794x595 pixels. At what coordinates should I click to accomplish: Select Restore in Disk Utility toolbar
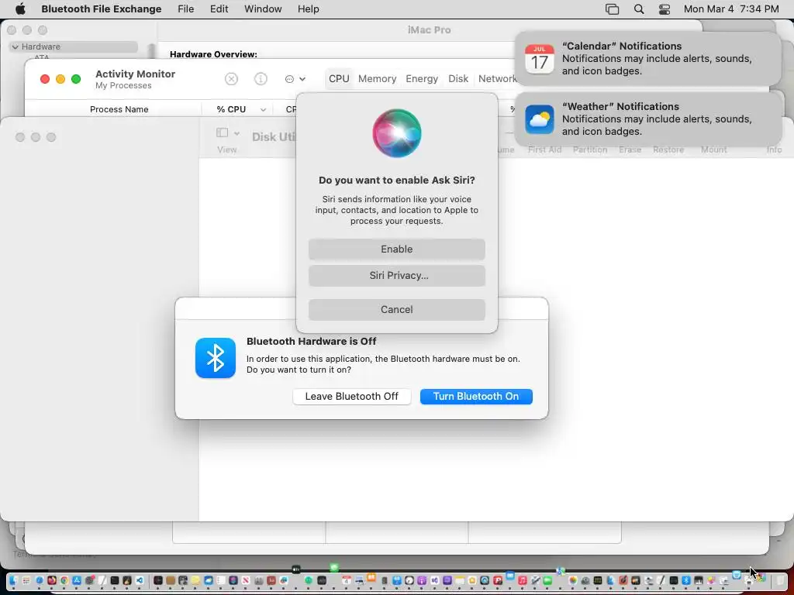668,150
